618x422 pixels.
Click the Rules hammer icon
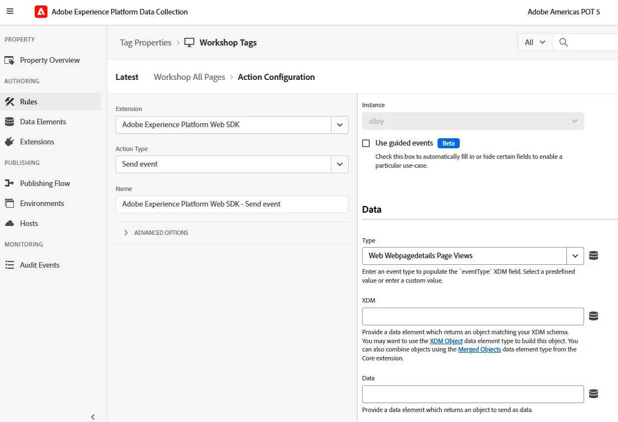click(9, 102)
